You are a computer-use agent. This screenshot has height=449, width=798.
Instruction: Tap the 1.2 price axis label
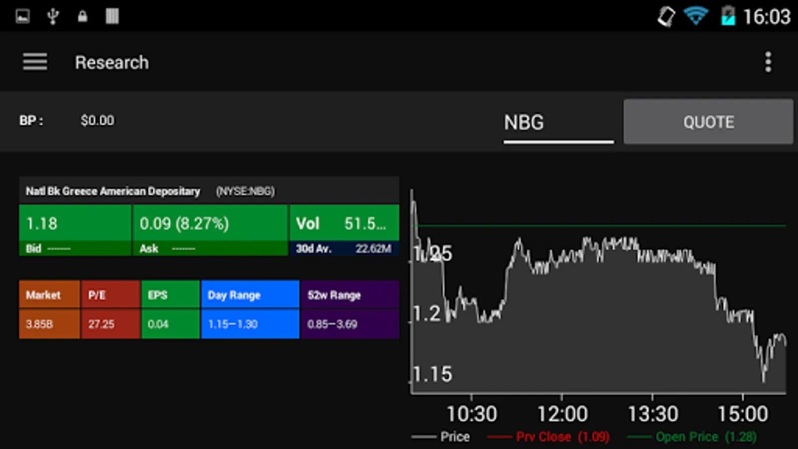click(427, 314)
